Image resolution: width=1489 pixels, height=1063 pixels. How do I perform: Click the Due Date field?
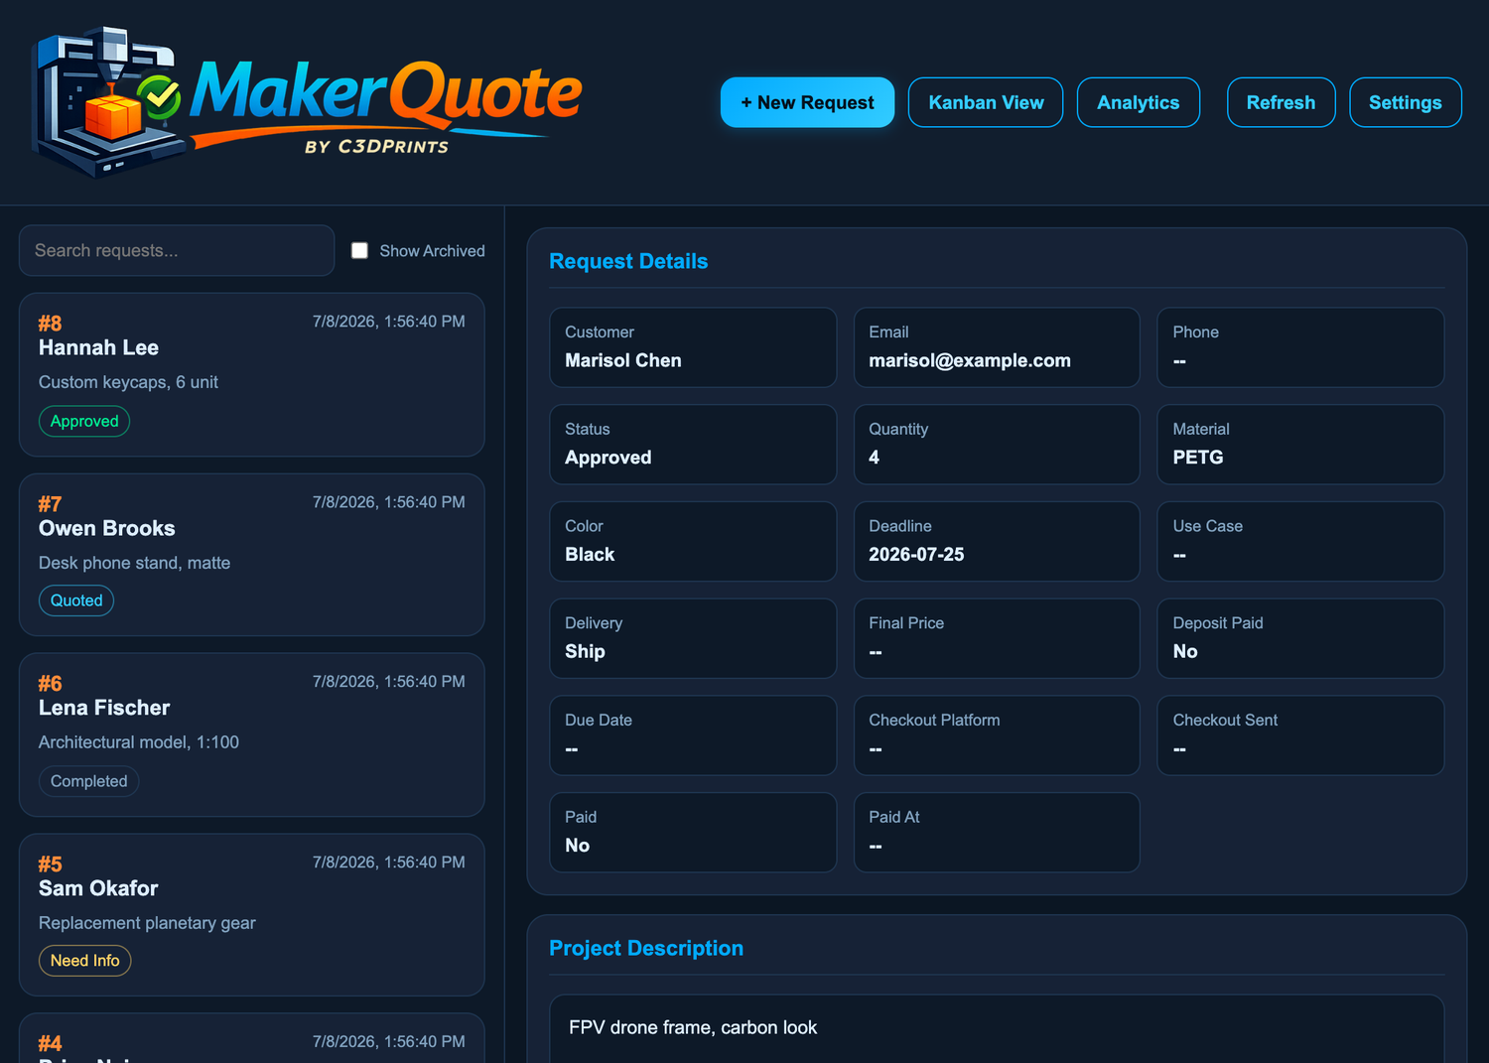coord(693,735)
